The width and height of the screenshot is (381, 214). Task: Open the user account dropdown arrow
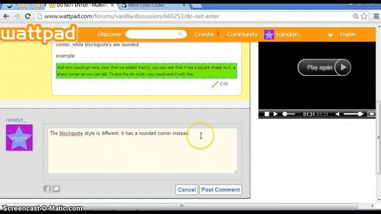[x=330, y=35]
